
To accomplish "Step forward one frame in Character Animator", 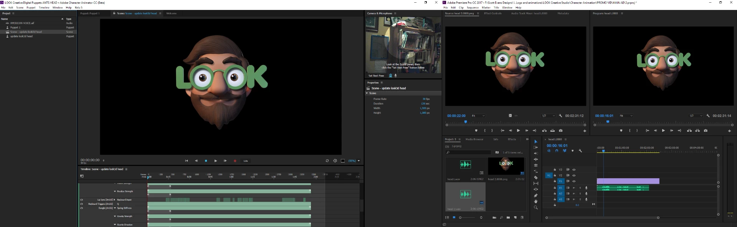I will tap(225, 161).
